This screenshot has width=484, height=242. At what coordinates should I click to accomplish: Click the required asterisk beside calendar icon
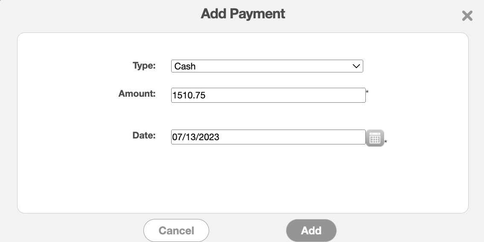coord(386,142)
